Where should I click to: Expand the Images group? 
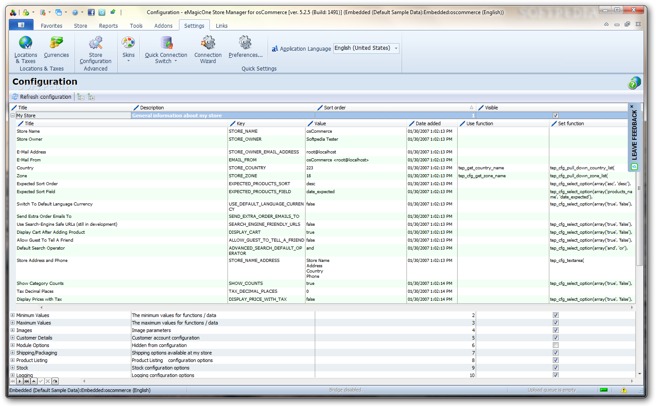pos(13,330)
